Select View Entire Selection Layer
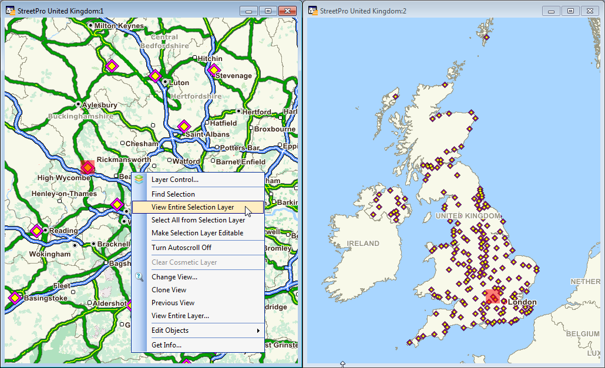 pos(198,207)
